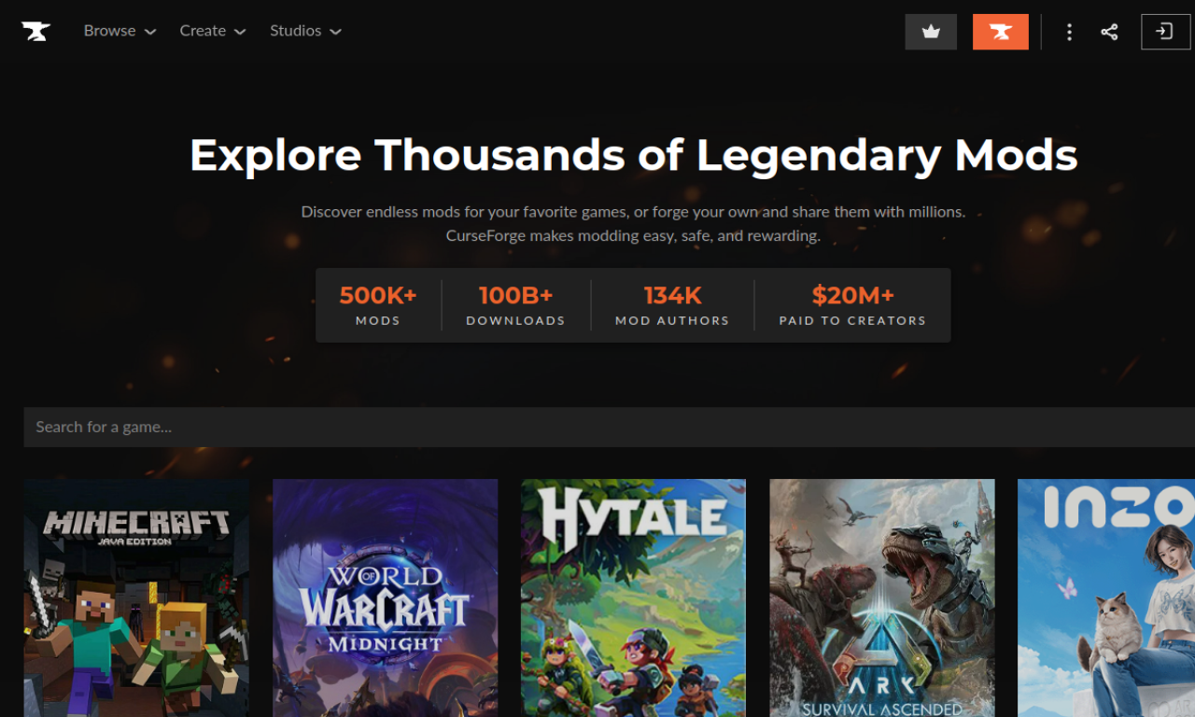This screenshot has height=717, width=1195.
Task: Open the Studios menu
Action: click(x=305, y=31)
